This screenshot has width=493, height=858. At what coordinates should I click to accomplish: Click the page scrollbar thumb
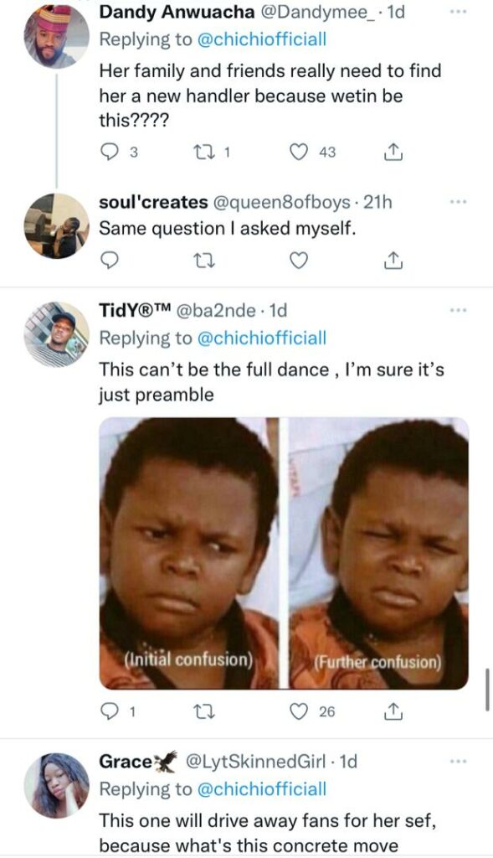(487, 689)
